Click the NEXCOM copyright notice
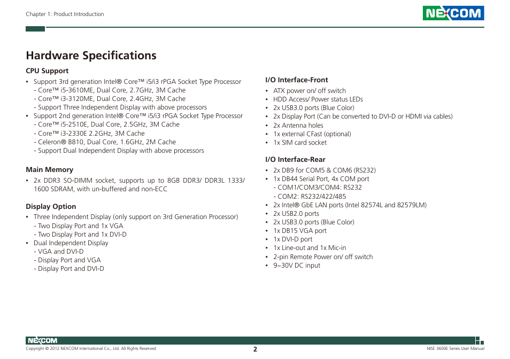This screenshot has height=359, width=510. [91, 349]
